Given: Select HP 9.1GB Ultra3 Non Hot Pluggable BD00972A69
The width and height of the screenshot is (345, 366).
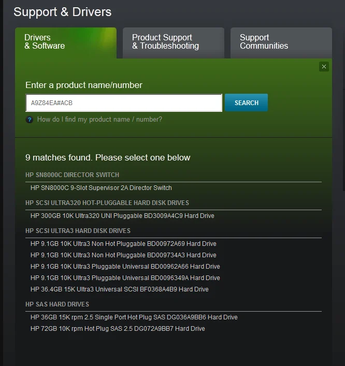Looking at the screenshot, I should pyautogui.click(x=123, y=244).
